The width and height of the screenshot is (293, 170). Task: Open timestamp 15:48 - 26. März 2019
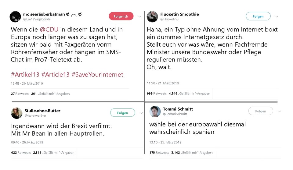(x=27, y=83)
